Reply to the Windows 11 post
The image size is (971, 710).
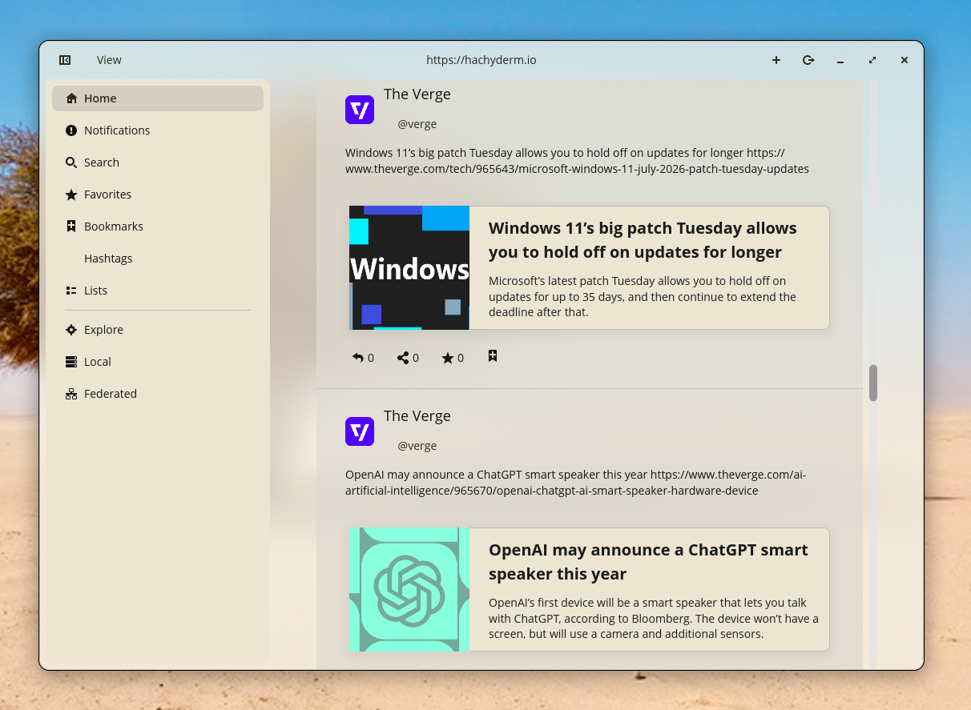[x=363, y=358]
